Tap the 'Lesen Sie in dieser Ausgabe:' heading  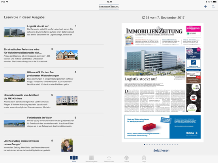tap(24, 17)
